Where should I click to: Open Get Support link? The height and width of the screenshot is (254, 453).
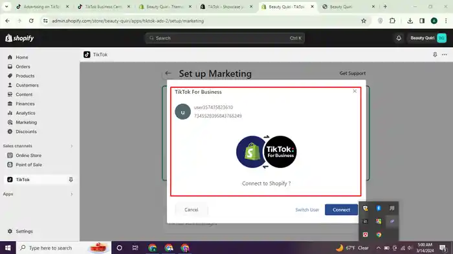pyautogui.click(x=353, y=73)
